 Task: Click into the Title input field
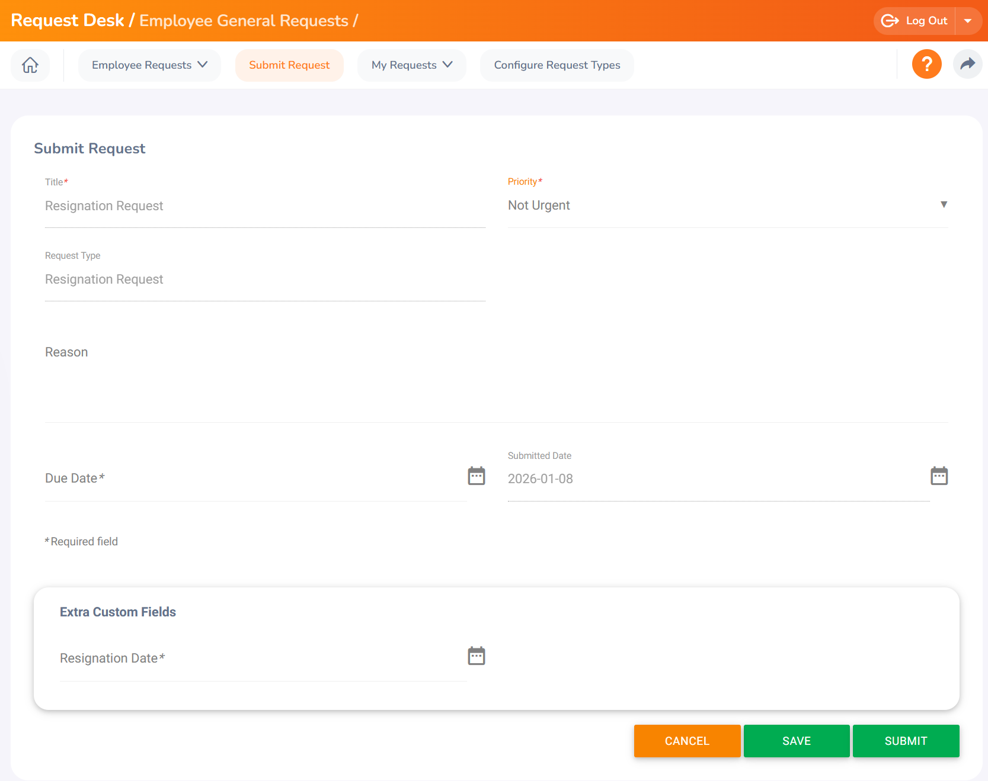tap(264, 206)
